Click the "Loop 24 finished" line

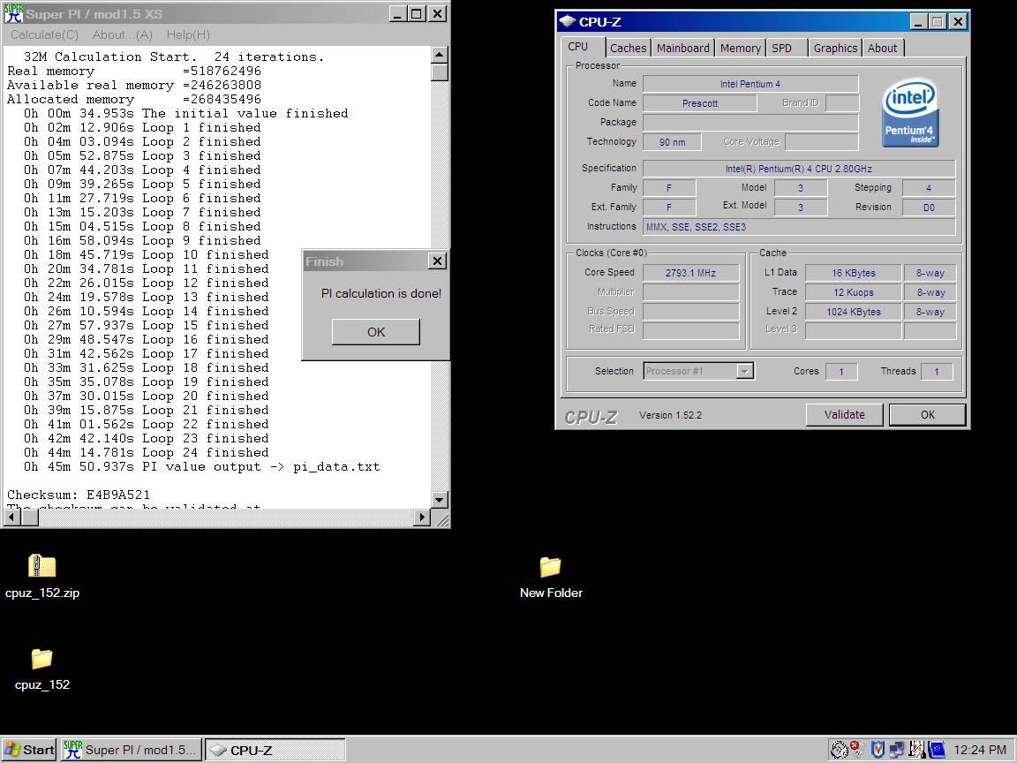tap(146, 452)
